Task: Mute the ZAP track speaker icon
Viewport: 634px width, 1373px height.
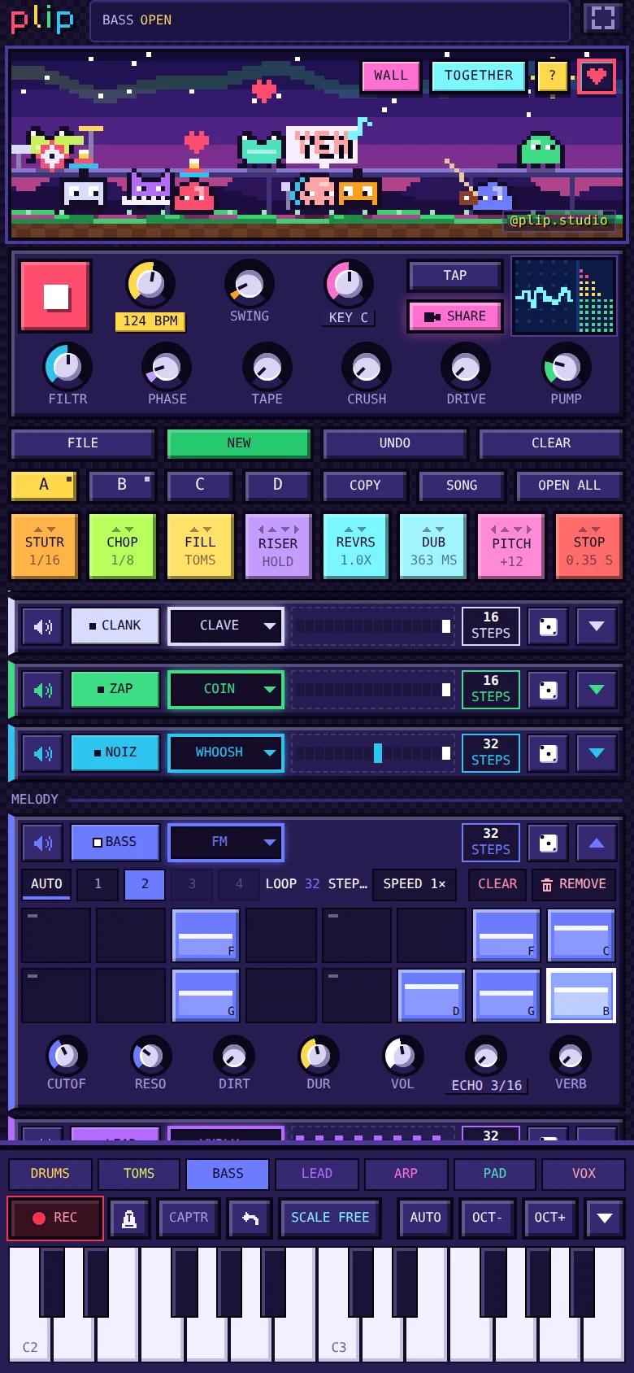Action: click(42, 690)
